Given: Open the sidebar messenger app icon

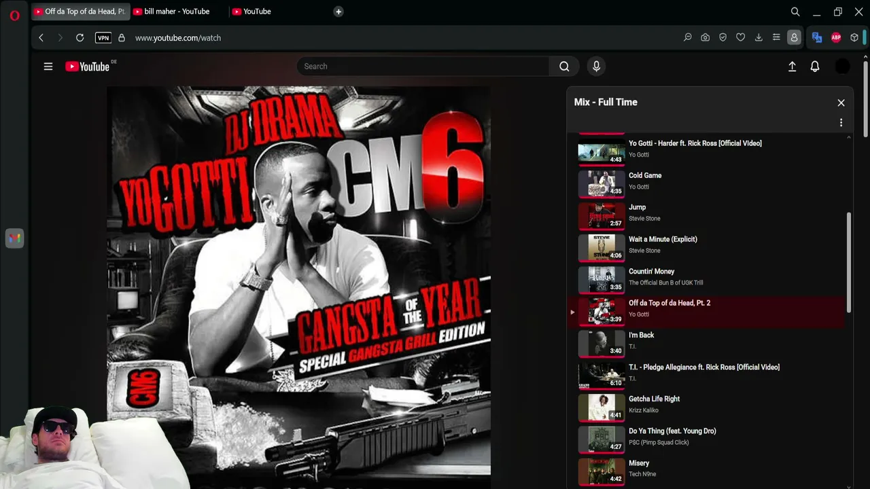Looking at the screenshot, I should click(14, 238).
